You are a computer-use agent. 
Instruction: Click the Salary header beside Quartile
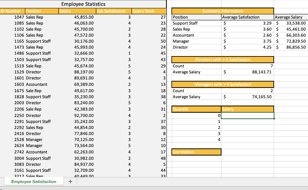pyautogui.click(x=248, y=109)
